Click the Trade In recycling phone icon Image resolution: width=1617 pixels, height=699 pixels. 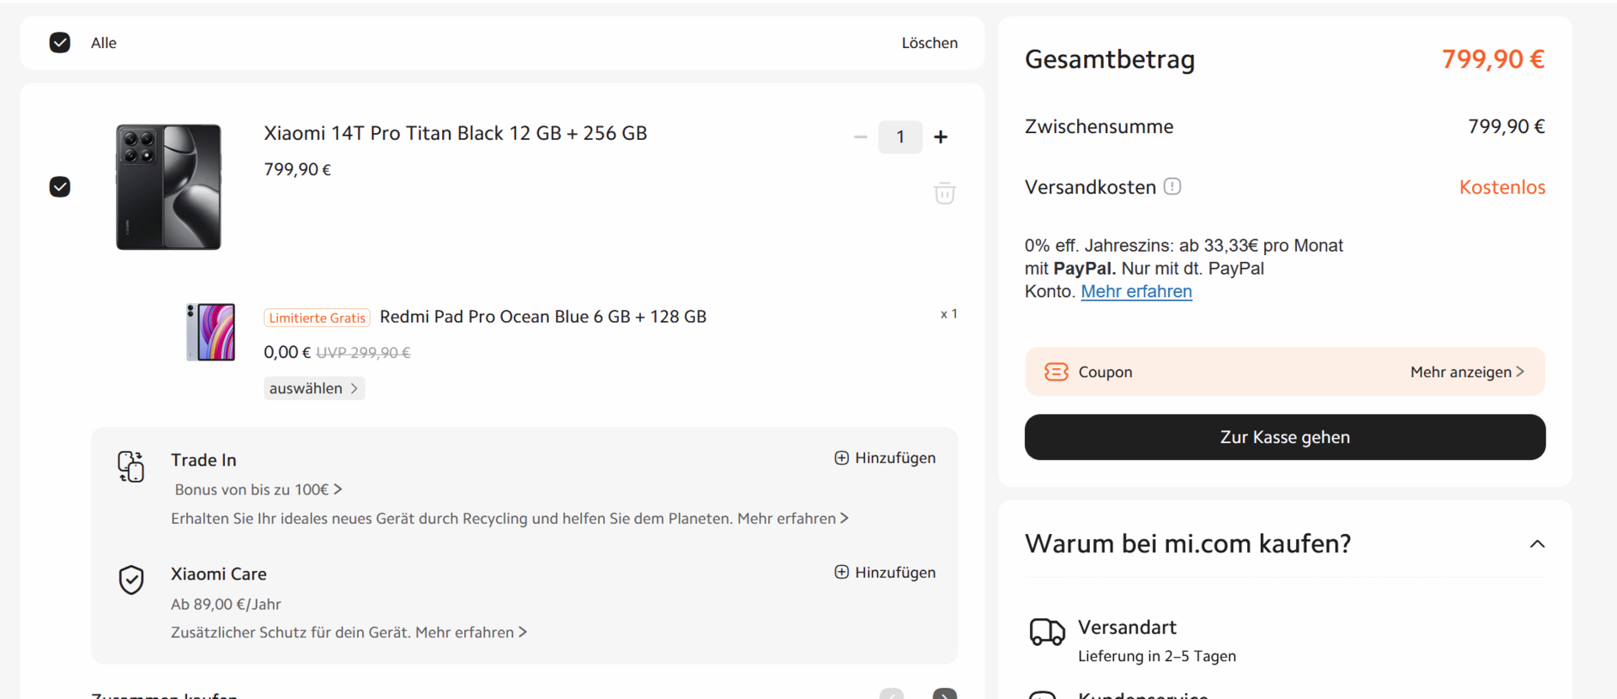pyautogui.click(x=131, y=466)
